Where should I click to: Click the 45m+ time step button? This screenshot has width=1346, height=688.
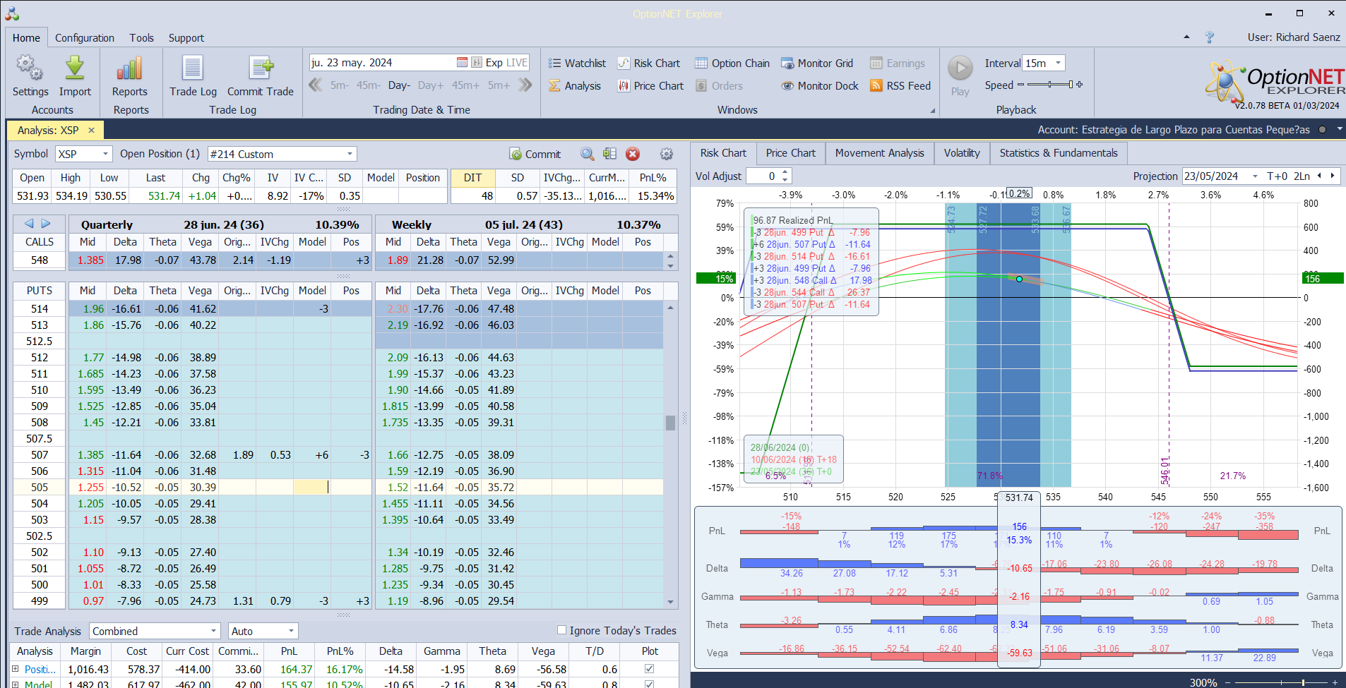[x=465, y=85]
